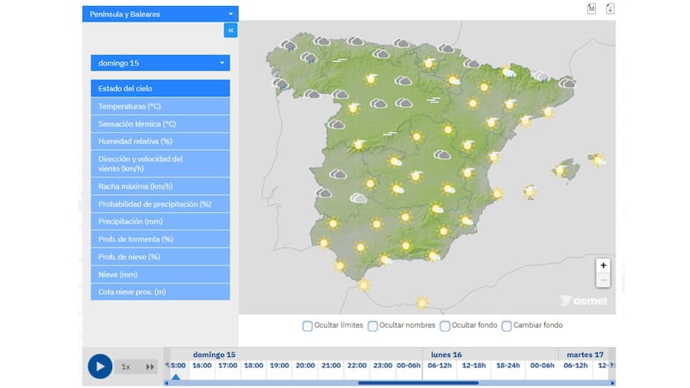The height and width of the screenshot is (388, 690).
Task: Click the cloud icon over Badajoz
Action: (x=323, y=192)
